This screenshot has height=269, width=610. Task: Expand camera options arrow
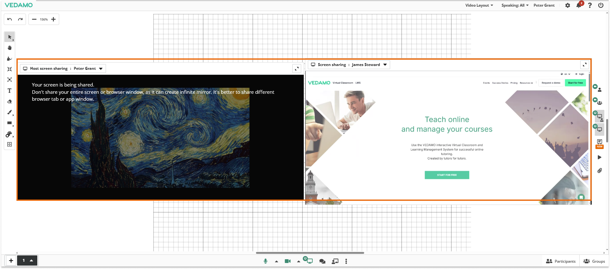pyautogui.click(x=298, y=261)
